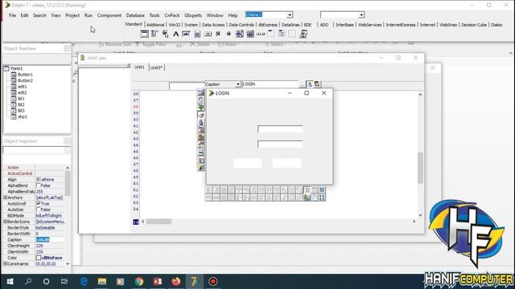515x289 pixels.
Task: Select the CheckBox component icon
Action: click(218, 34)
